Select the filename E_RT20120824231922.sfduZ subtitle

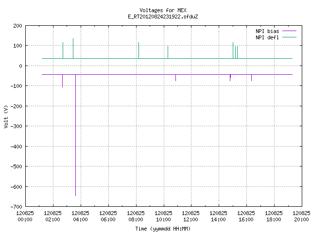tap(163, 17)
